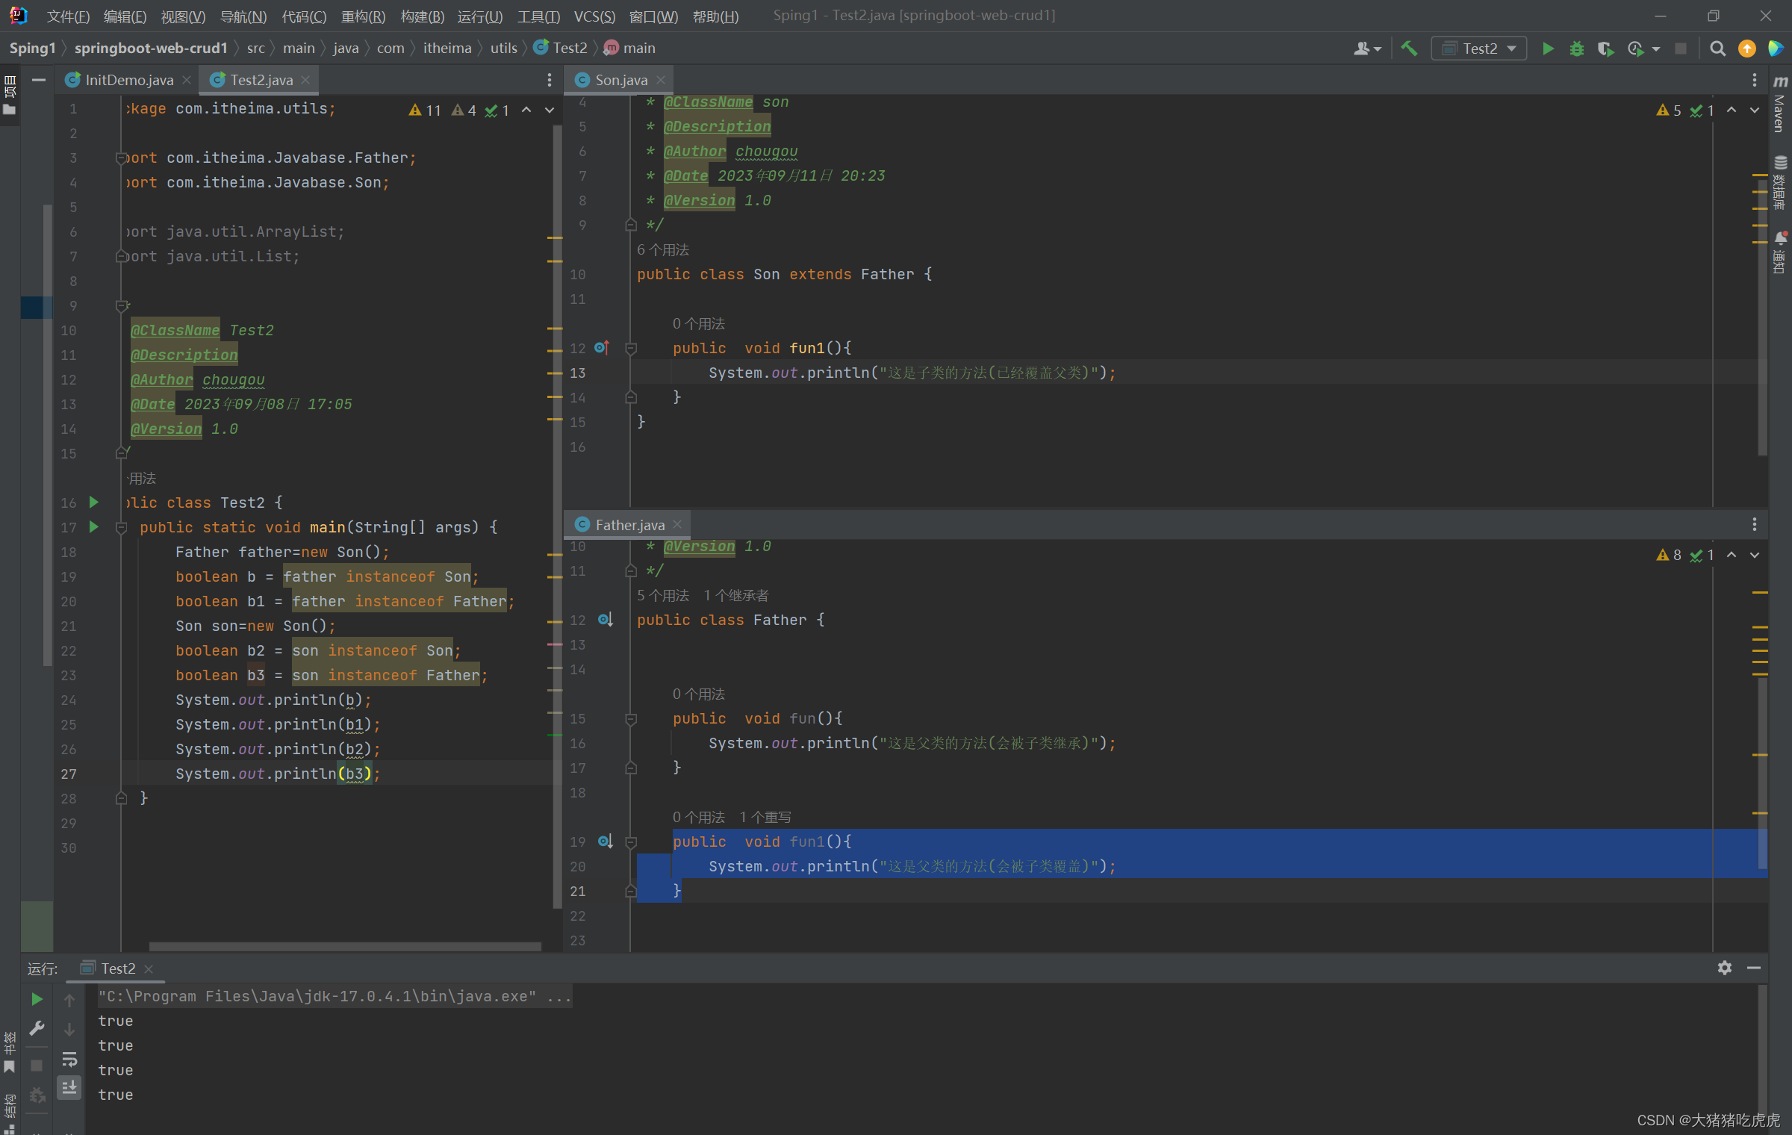Open Project tool window in left stripe
1792x1135 pixels.
10,96
